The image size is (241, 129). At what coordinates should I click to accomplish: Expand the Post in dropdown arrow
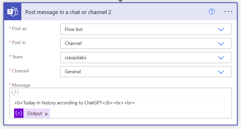(x=221, y=43)
